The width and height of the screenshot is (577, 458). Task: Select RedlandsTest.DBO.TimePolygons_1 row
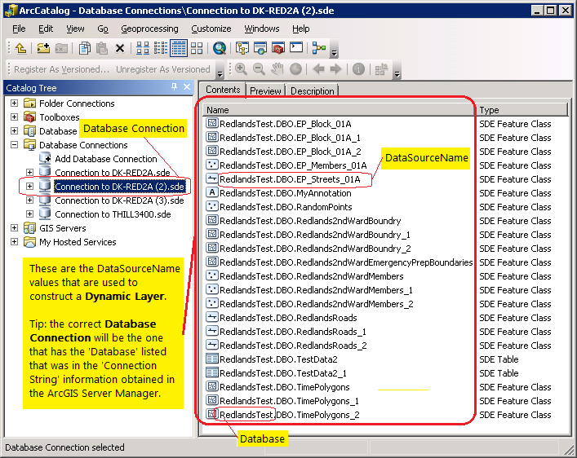tap(289, 401)
